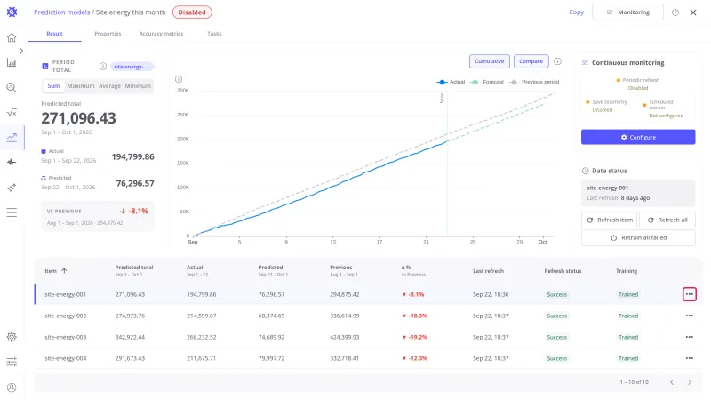This screenshot has height=400, width=711.
Task: Click the Monitoring button
Action: tap(627, 12)
